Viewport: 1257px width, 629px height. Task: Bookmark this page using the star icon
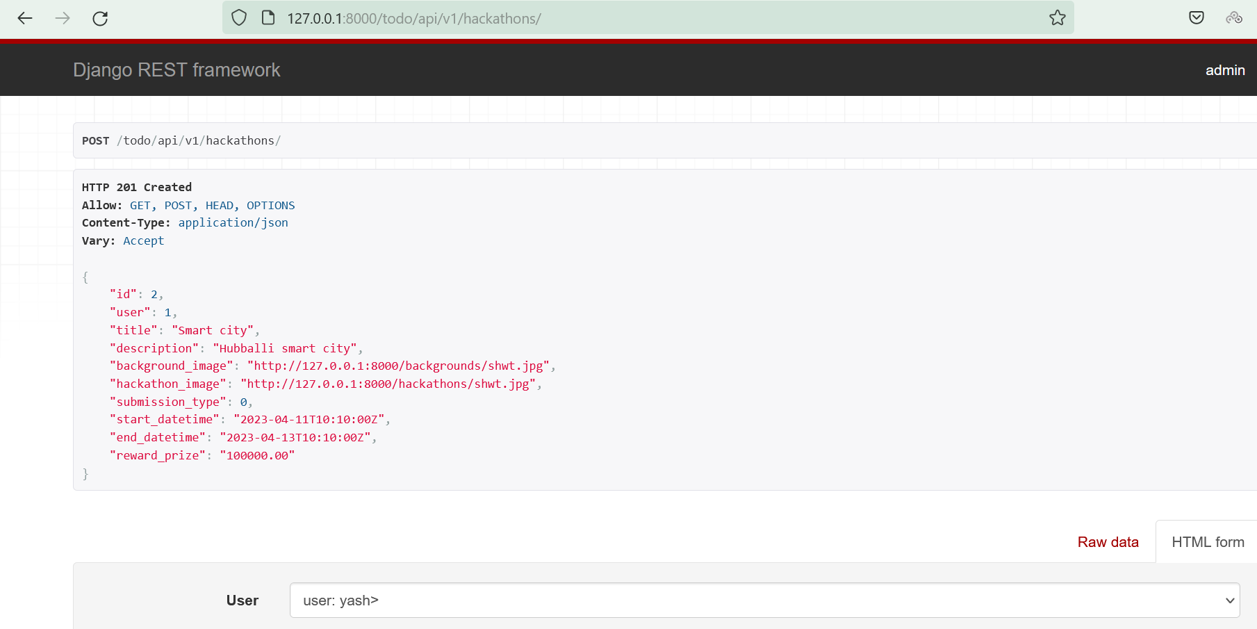(1057, 18)
